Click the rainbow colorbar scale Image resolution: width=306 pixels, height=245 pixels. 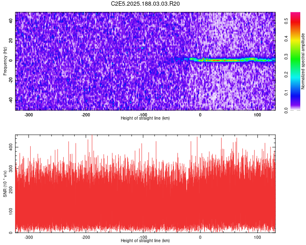pyautogui.click(x=295, y=61)
